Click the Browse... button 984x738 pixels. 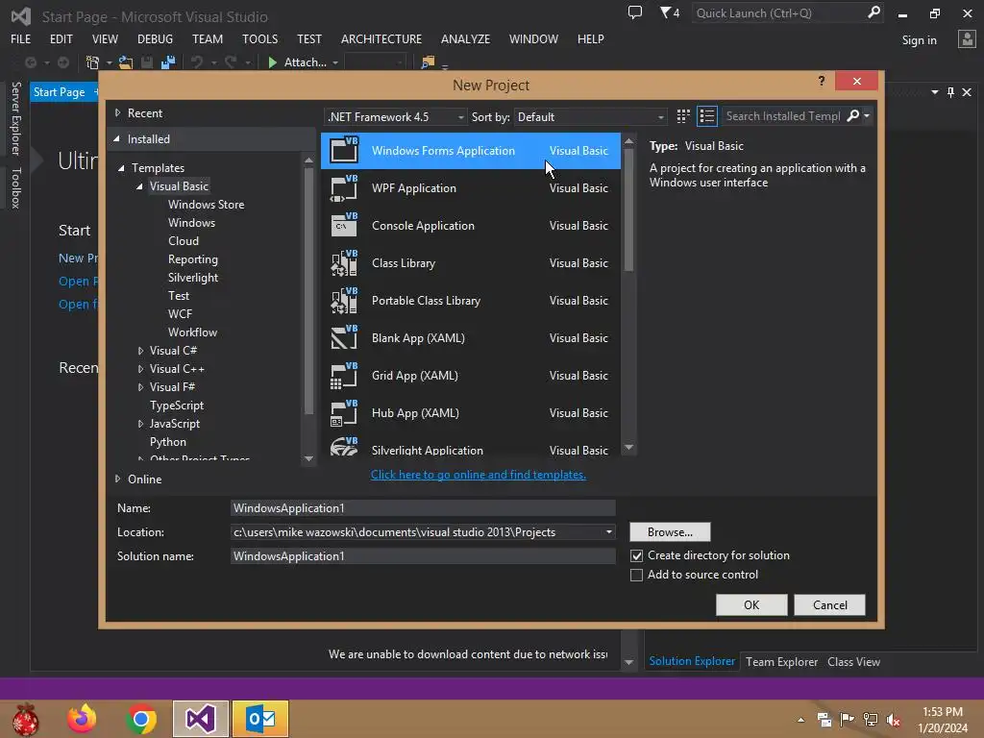(670, 532)
